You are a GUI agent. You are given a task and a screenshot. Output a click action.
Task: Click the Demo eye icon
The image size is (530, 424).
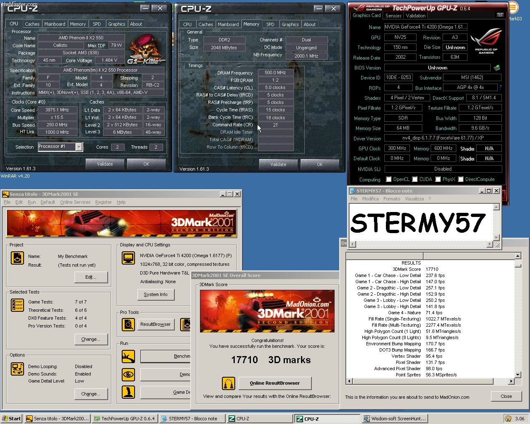pos(128,375)
